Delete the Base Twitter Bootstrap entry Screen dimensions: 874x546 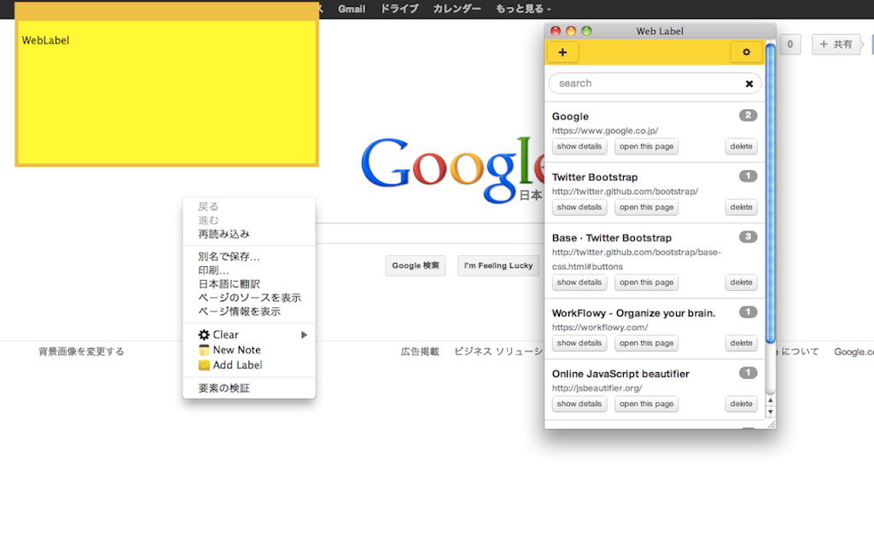pyautogui.click(x=742, y=282)
